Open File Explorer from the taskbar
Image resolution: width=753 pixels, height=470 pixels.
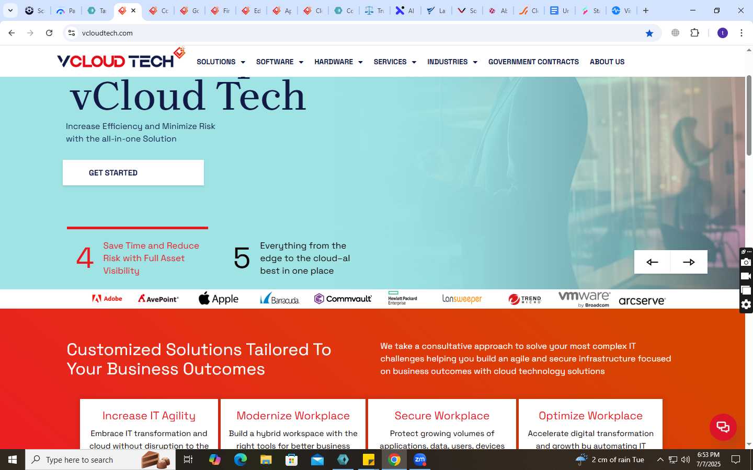[x=266, y=460]
